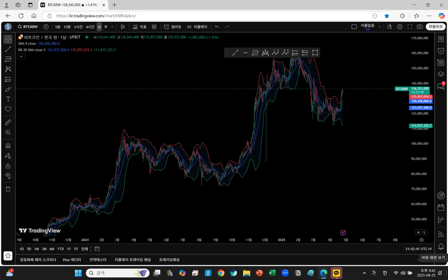448x280 pixels.
Task: Open indicator templates grid
Action: point(154,27)
